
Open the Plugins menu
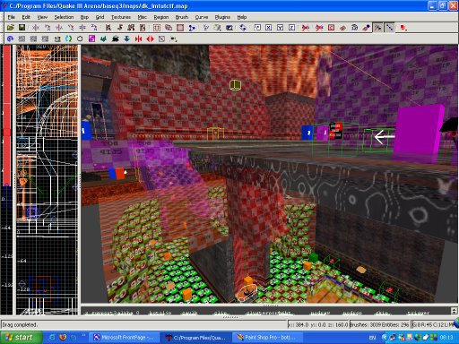point(222,17)
